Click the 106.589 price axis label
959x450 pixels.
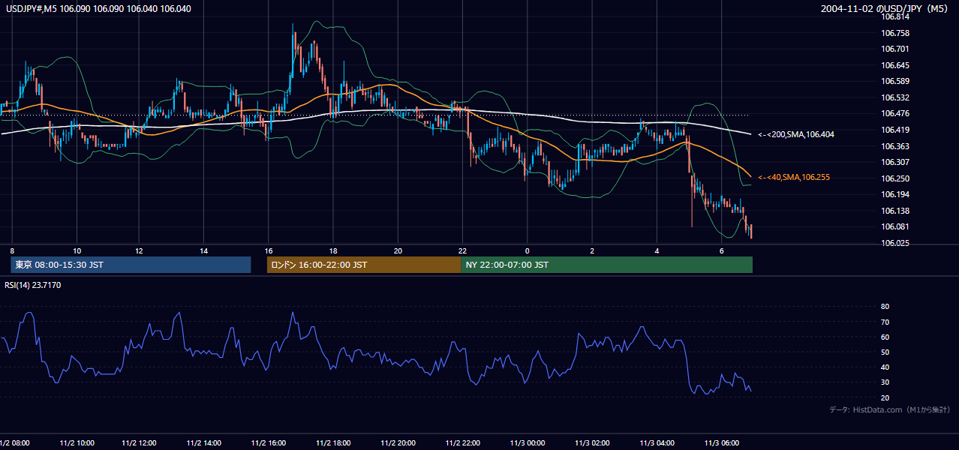(895, 81)
